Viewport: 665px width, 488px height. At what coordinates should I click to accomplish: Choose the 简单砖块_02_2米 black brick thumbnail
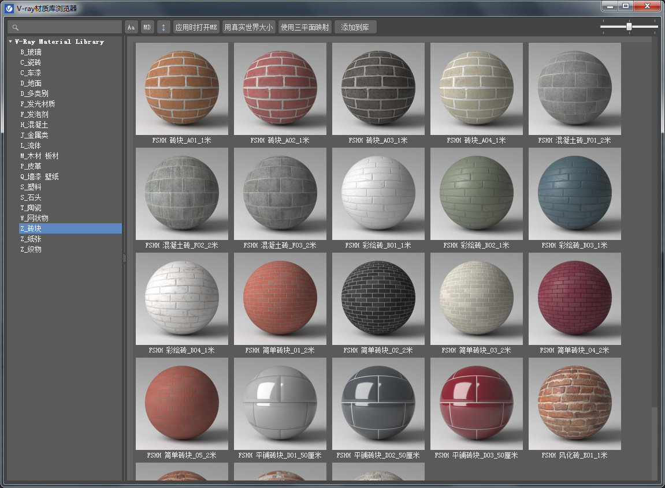point(378,299)
